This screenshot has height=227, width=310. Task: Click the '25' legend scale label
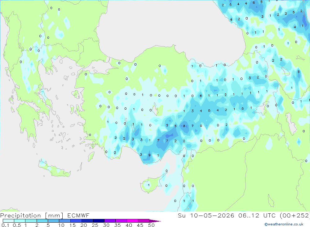point(95,225)
